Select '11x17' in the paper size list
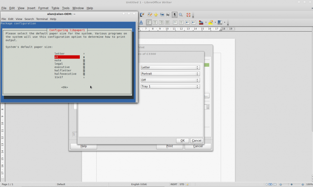The image size is (313, 187). click(x=59, y=77)
